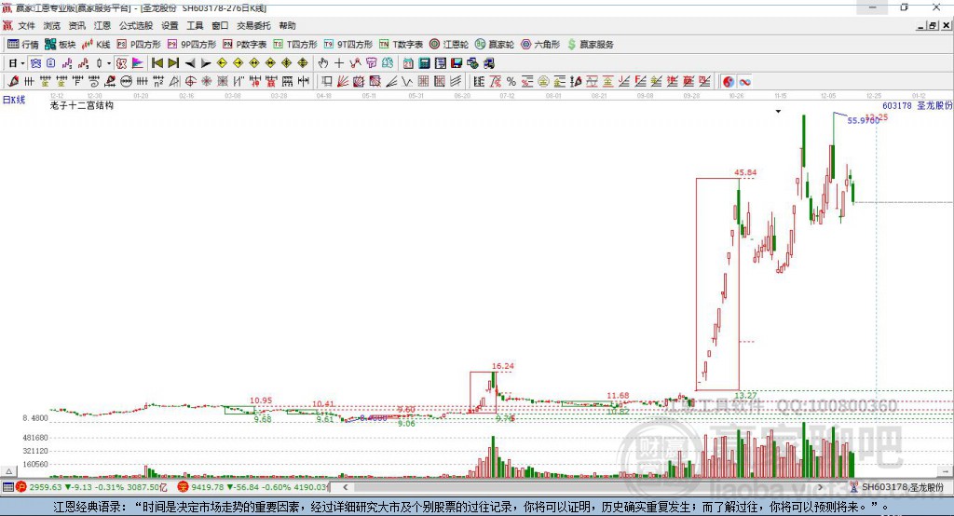Open the T数字表 tool
954x516 pixels.
401,45
